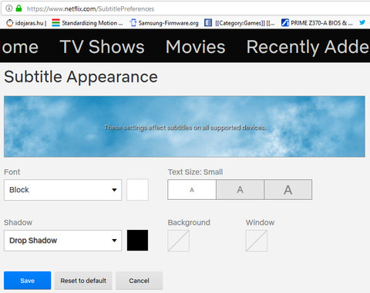Open the Samsung-Firmware.org bookmark
This screenshot has width=370, height=293.
(x=164, y=23)
